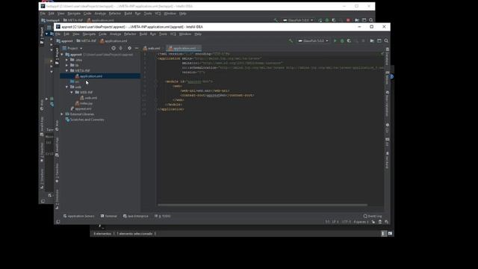Open the Terminal tool window
The height and width of the screenshot is (269, 478).
tap(109, 216)
